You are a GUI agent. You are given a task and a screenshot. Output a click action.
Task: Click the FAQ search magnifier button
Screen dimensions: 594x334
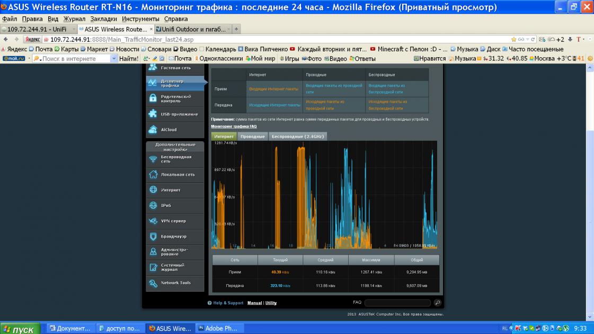(x=437, y=303)
